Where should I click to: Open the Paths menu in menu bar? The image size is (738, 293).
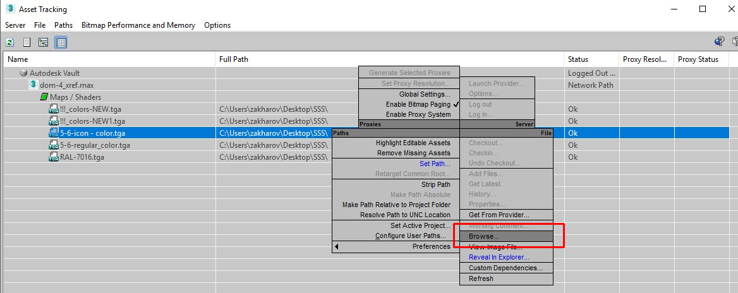[x=64, y=25]
